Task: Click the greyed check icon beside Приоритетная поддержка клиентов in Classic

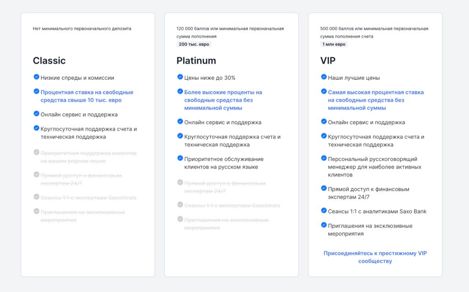Action: (36, 152)
